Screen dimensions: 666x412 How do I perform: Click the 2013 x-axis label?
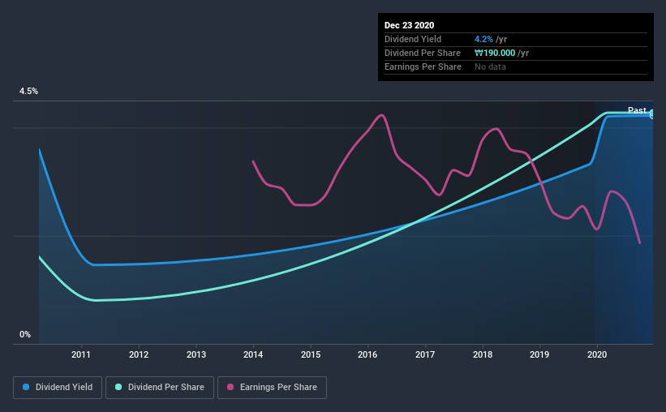point(196,354)
